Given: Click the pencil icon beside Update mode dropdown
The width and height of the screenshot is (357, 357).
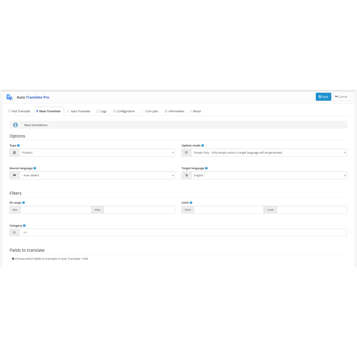Looking at the screenshot, I should tap(186, 152).
